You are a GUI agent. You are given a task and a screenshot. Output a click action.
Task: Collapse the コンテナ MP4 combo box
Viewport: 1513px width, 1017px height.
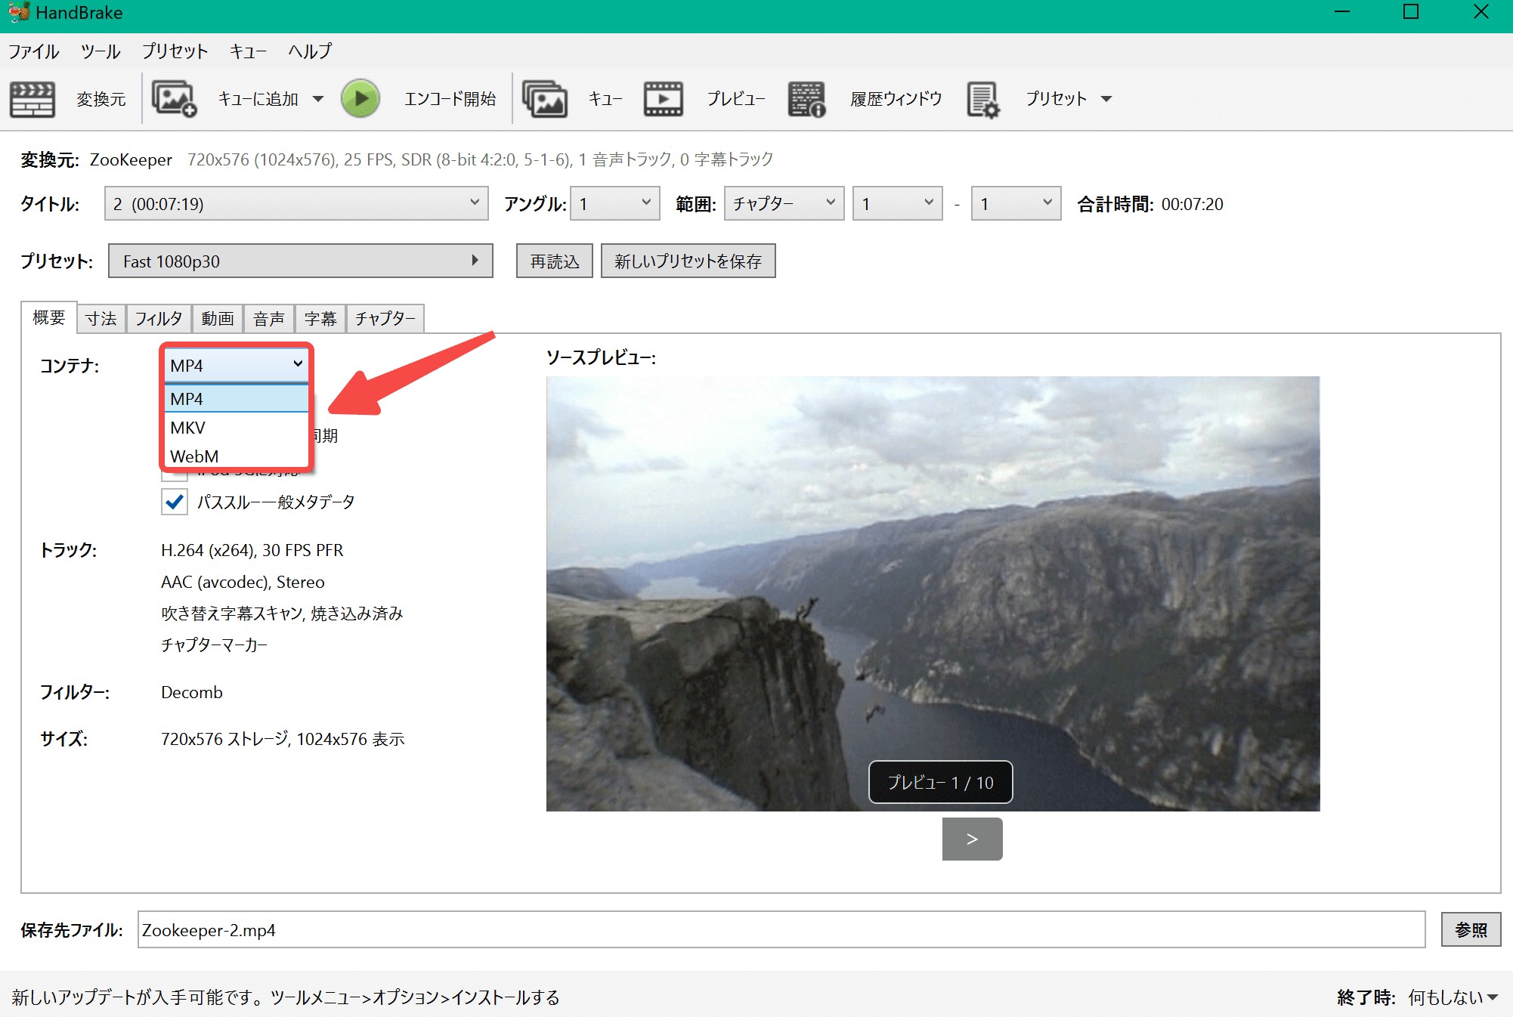click(237, 365)
